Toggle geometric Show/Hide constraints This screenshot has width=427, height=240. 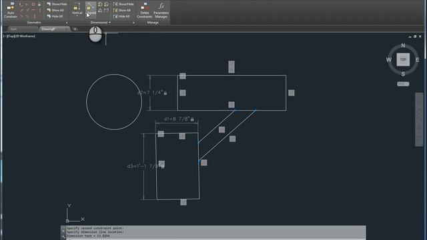pyautogui.click(x=57, y=4)
